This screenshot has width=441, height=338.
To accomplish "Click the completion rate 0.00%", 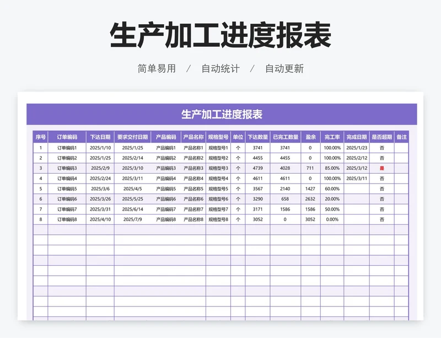I will click(x=332, y=219).
